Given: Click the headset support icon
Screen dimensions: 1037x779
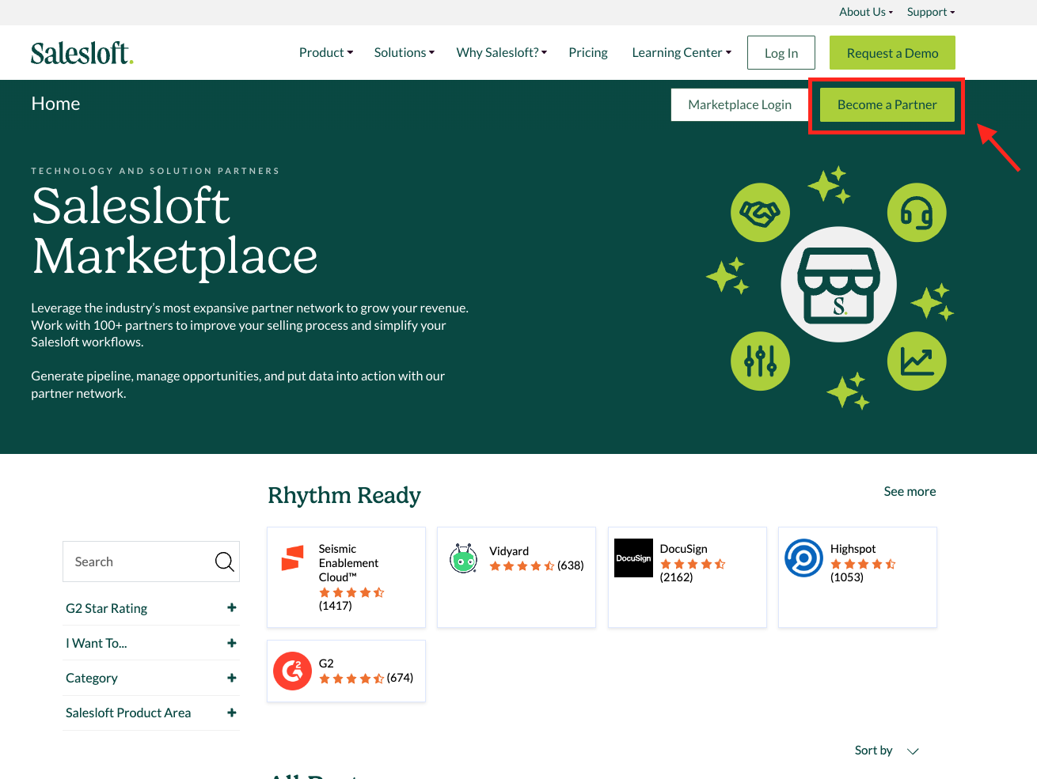Looking at the screenshot, I should coord(917,213).
